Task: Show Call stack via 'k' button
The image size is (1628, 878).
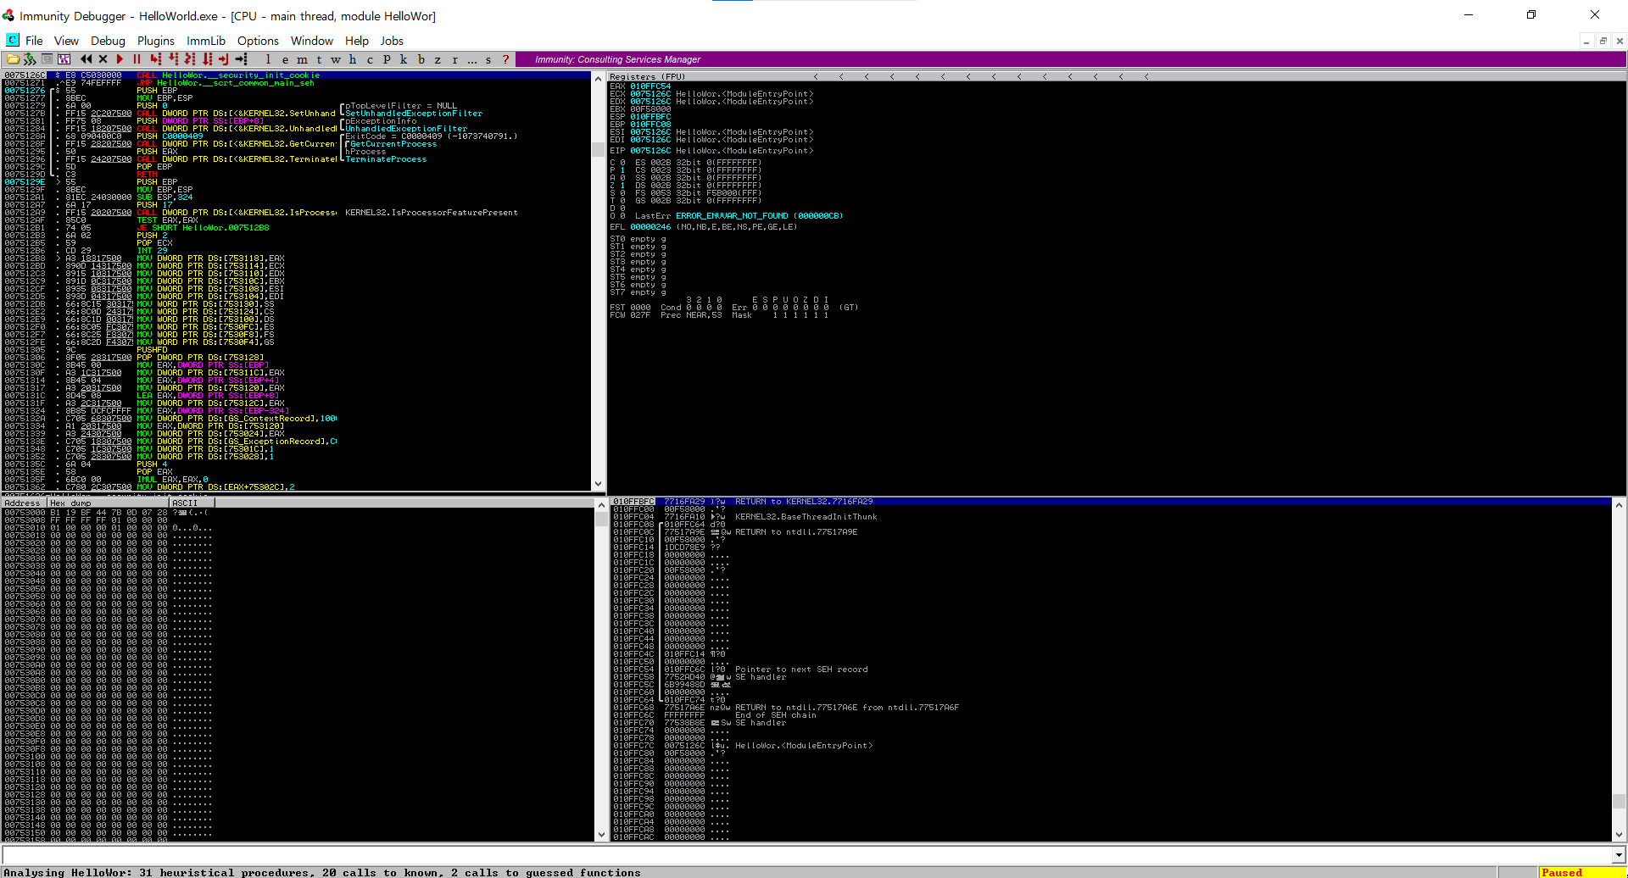Action: click(404, 59)
